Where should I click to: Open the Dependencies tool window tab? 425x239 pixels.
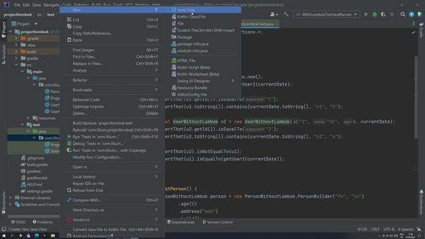click(x=181, y=222)
